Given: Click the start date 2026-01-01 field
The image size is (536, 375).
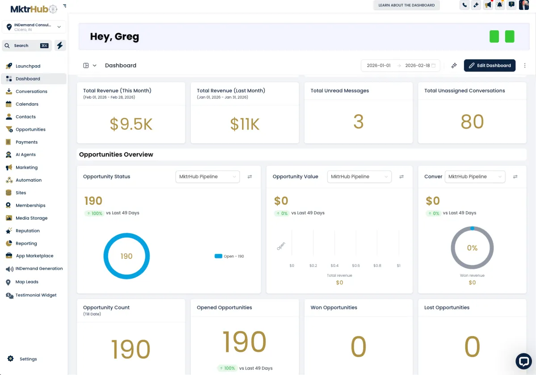Looking at the screenshot, I should (x=379, y=66).
